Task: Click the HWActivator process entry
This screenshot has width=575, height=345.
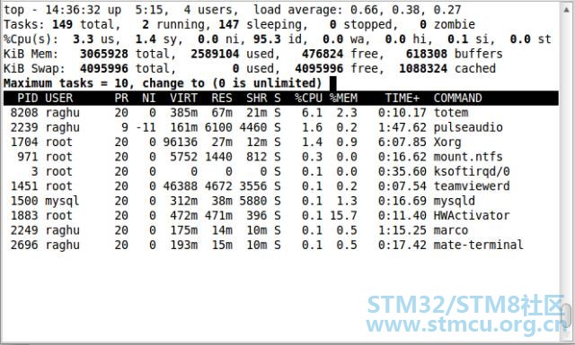Action: pyautogui.click(x=472, y=215)
